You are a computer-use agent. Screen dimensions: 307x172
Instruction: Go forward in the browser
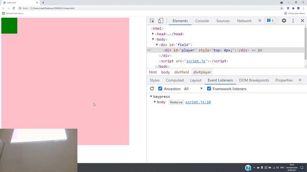point(9,8)
